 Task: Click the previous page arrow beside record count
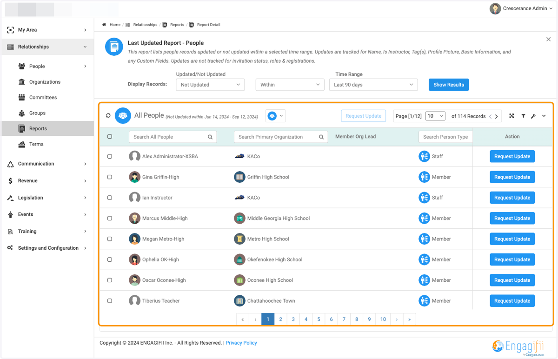(490, 116)
